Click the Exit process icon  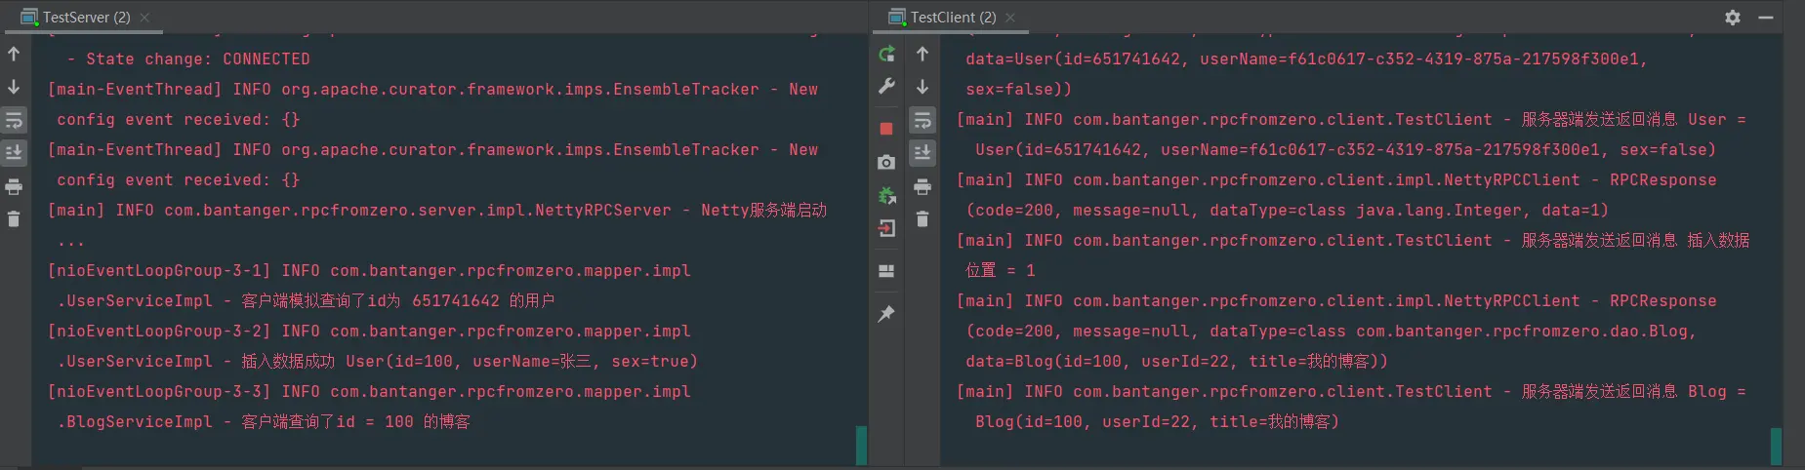(886, 228)
